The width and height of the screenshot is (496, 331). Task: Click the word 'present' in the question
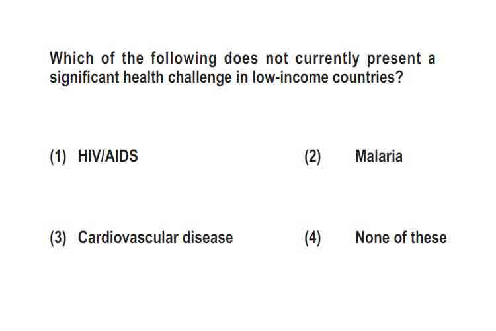coord(394,59)
